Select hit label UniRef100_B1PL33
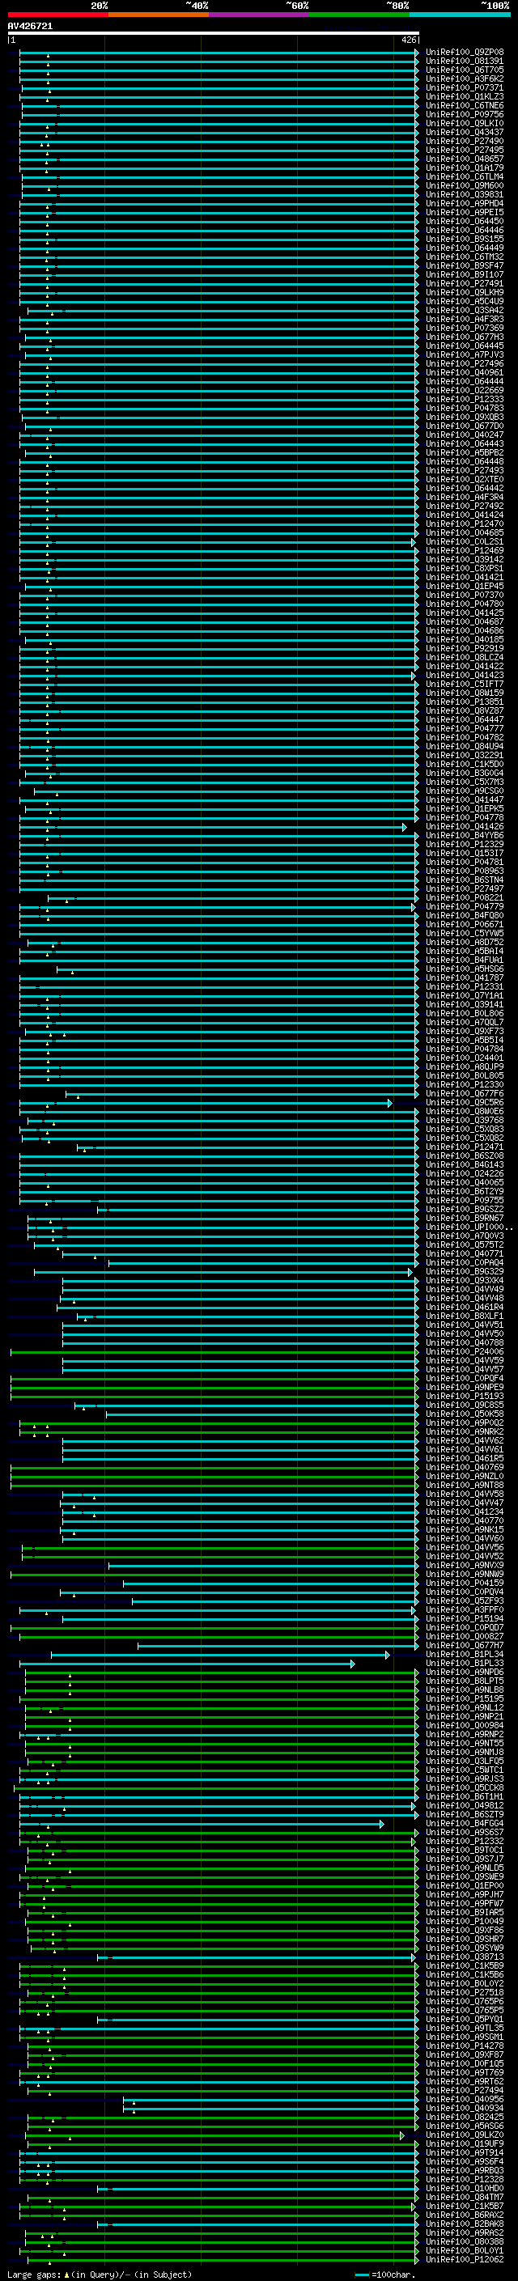The width and height of the screenshot is (518, 2281). pos(464,1663)
